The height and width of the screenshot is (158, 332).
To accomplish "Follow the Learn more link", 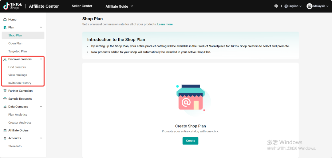I will [x=165, y=24].
